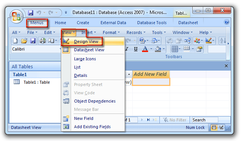Apply the Fill Color paint bucket
Screen dimensions: 241x141
coord(158,49)
